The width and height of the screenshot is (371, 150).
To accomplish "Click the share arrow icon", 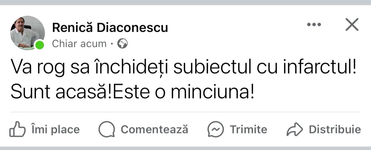I will coord(295,130).
